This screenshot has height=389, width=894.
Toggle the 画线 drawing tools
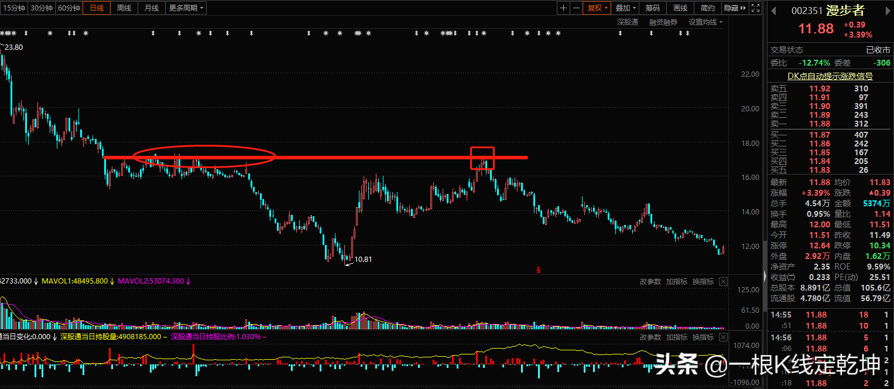(x=680, y=8)
